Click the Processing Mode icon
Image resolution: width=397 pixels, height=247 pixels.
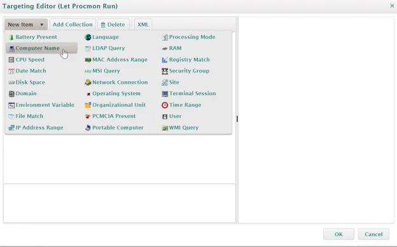pyautogui.click(x=165, y=37)
